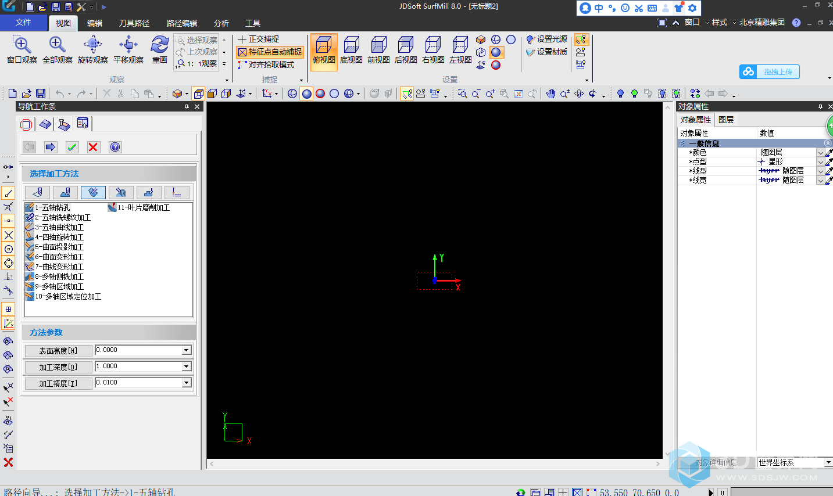Viewport: 833px width, 496px height.
Task: Click the hand pan icon in toolbar
Action: click(x=550, y=94)
